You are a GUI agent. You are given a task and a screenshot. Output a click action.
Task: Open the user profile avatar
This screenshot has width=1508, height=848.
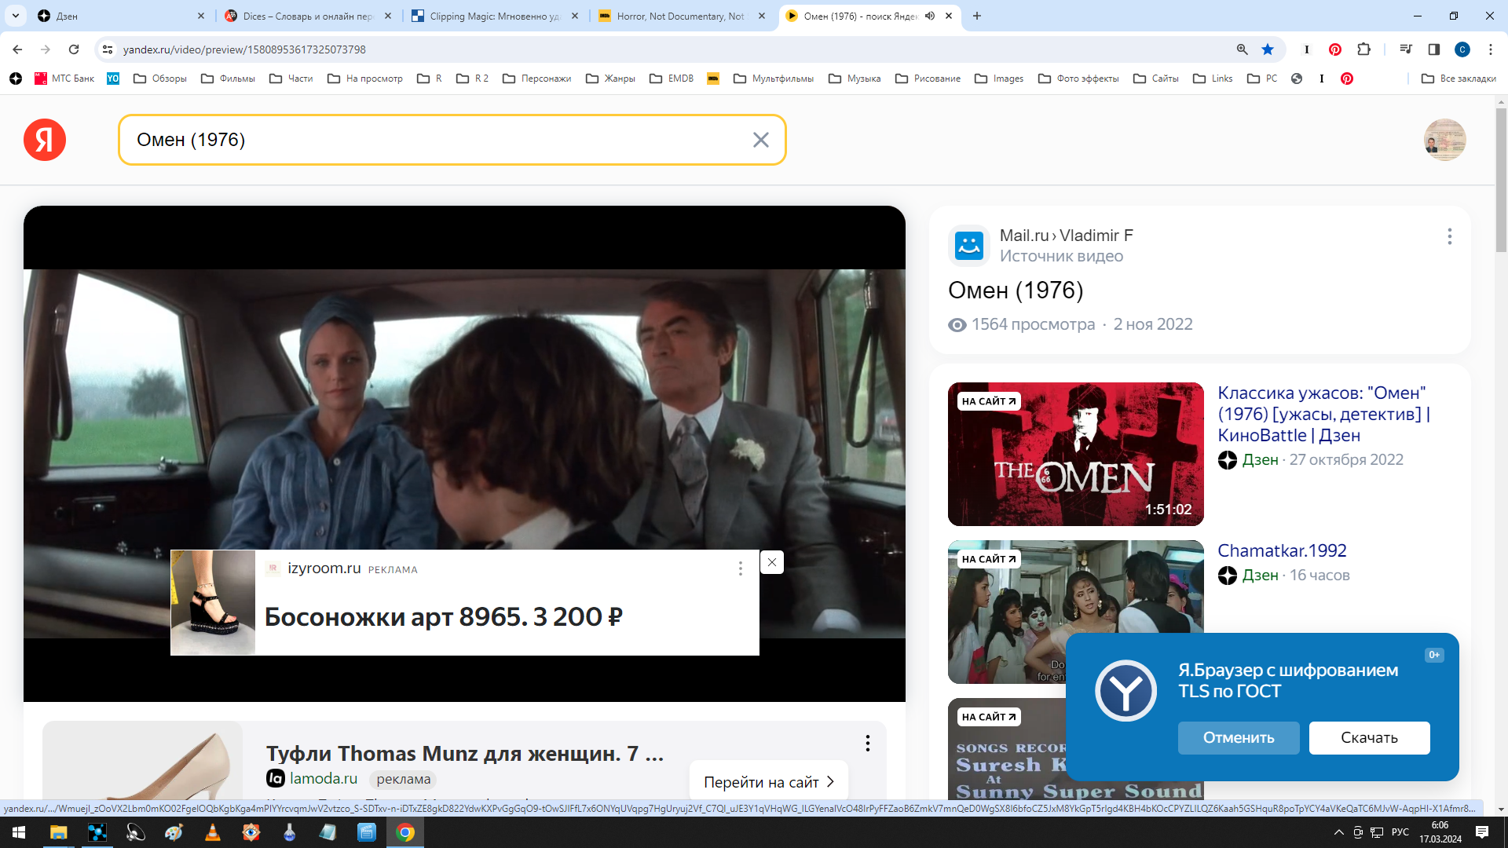(1444, 140)
